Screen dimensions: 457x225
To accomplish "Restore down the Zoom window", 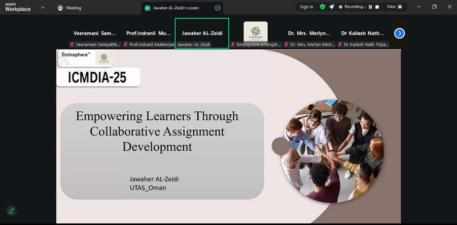I will coord(434,7).
